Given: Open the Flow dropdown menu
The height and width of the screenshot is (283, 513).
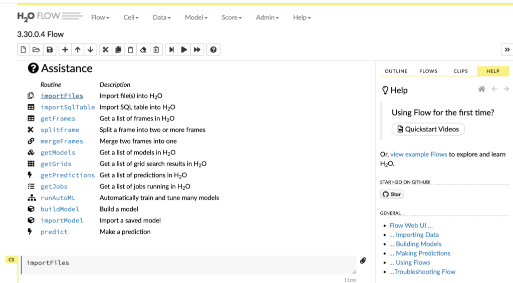Looking at the screenshot, I should click(x=100, y=17).
